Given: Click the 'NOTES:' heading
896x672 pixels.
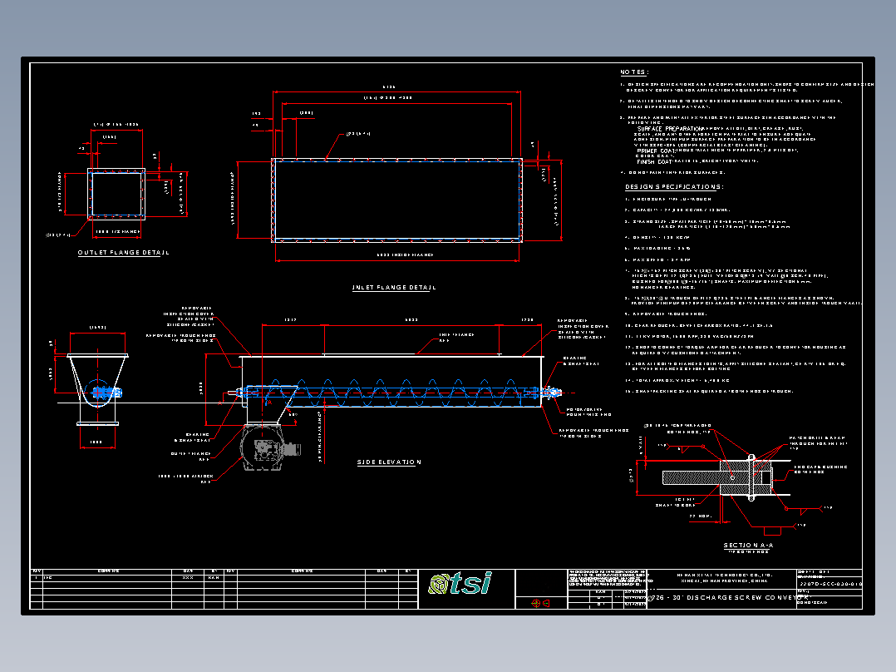Looking at the screenshot, I should coord(634,72).
